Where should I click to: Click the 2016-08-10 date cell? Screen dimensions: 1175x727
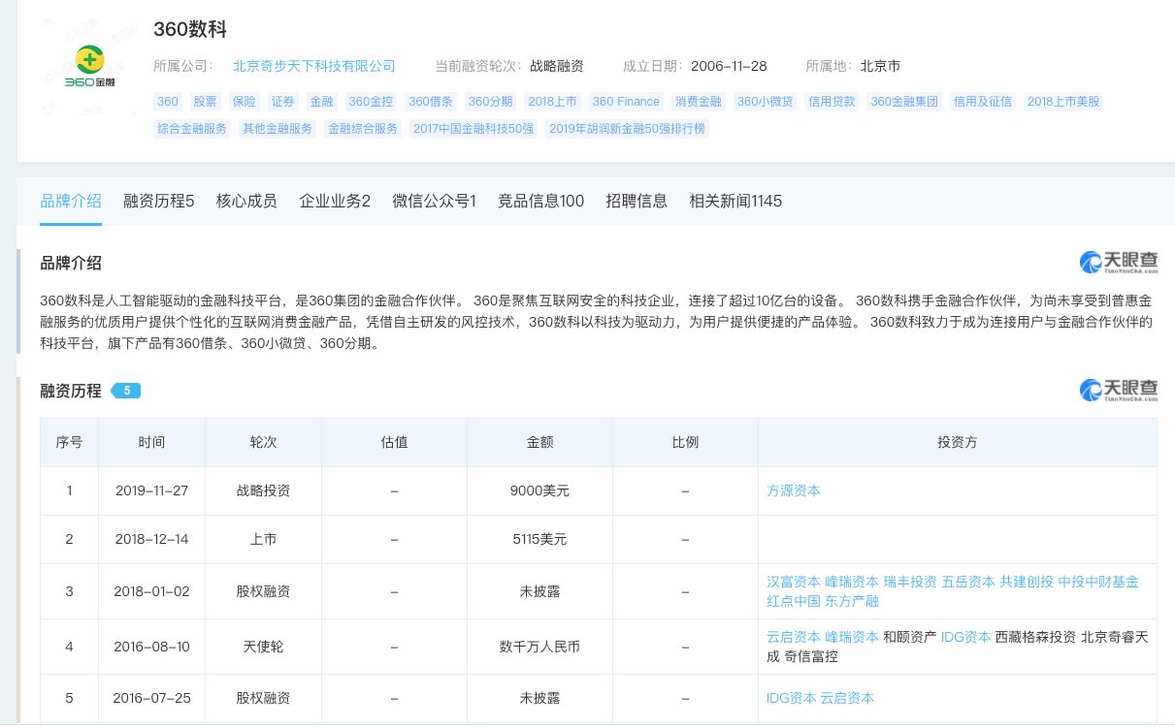[151, 647]
